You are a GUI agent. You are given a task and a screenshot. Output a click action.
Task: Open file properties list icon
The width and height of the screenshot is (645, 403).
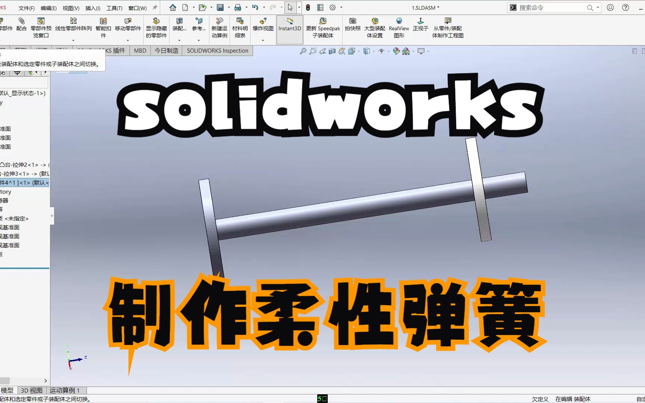[x=320, y=7]
